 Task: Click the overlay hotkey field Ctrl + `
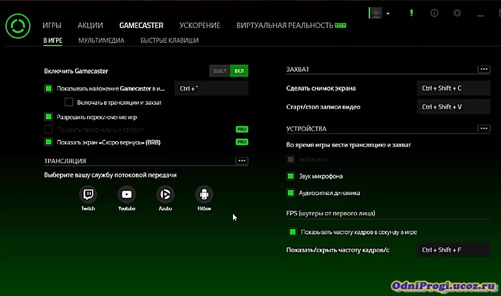click(211, 89)
